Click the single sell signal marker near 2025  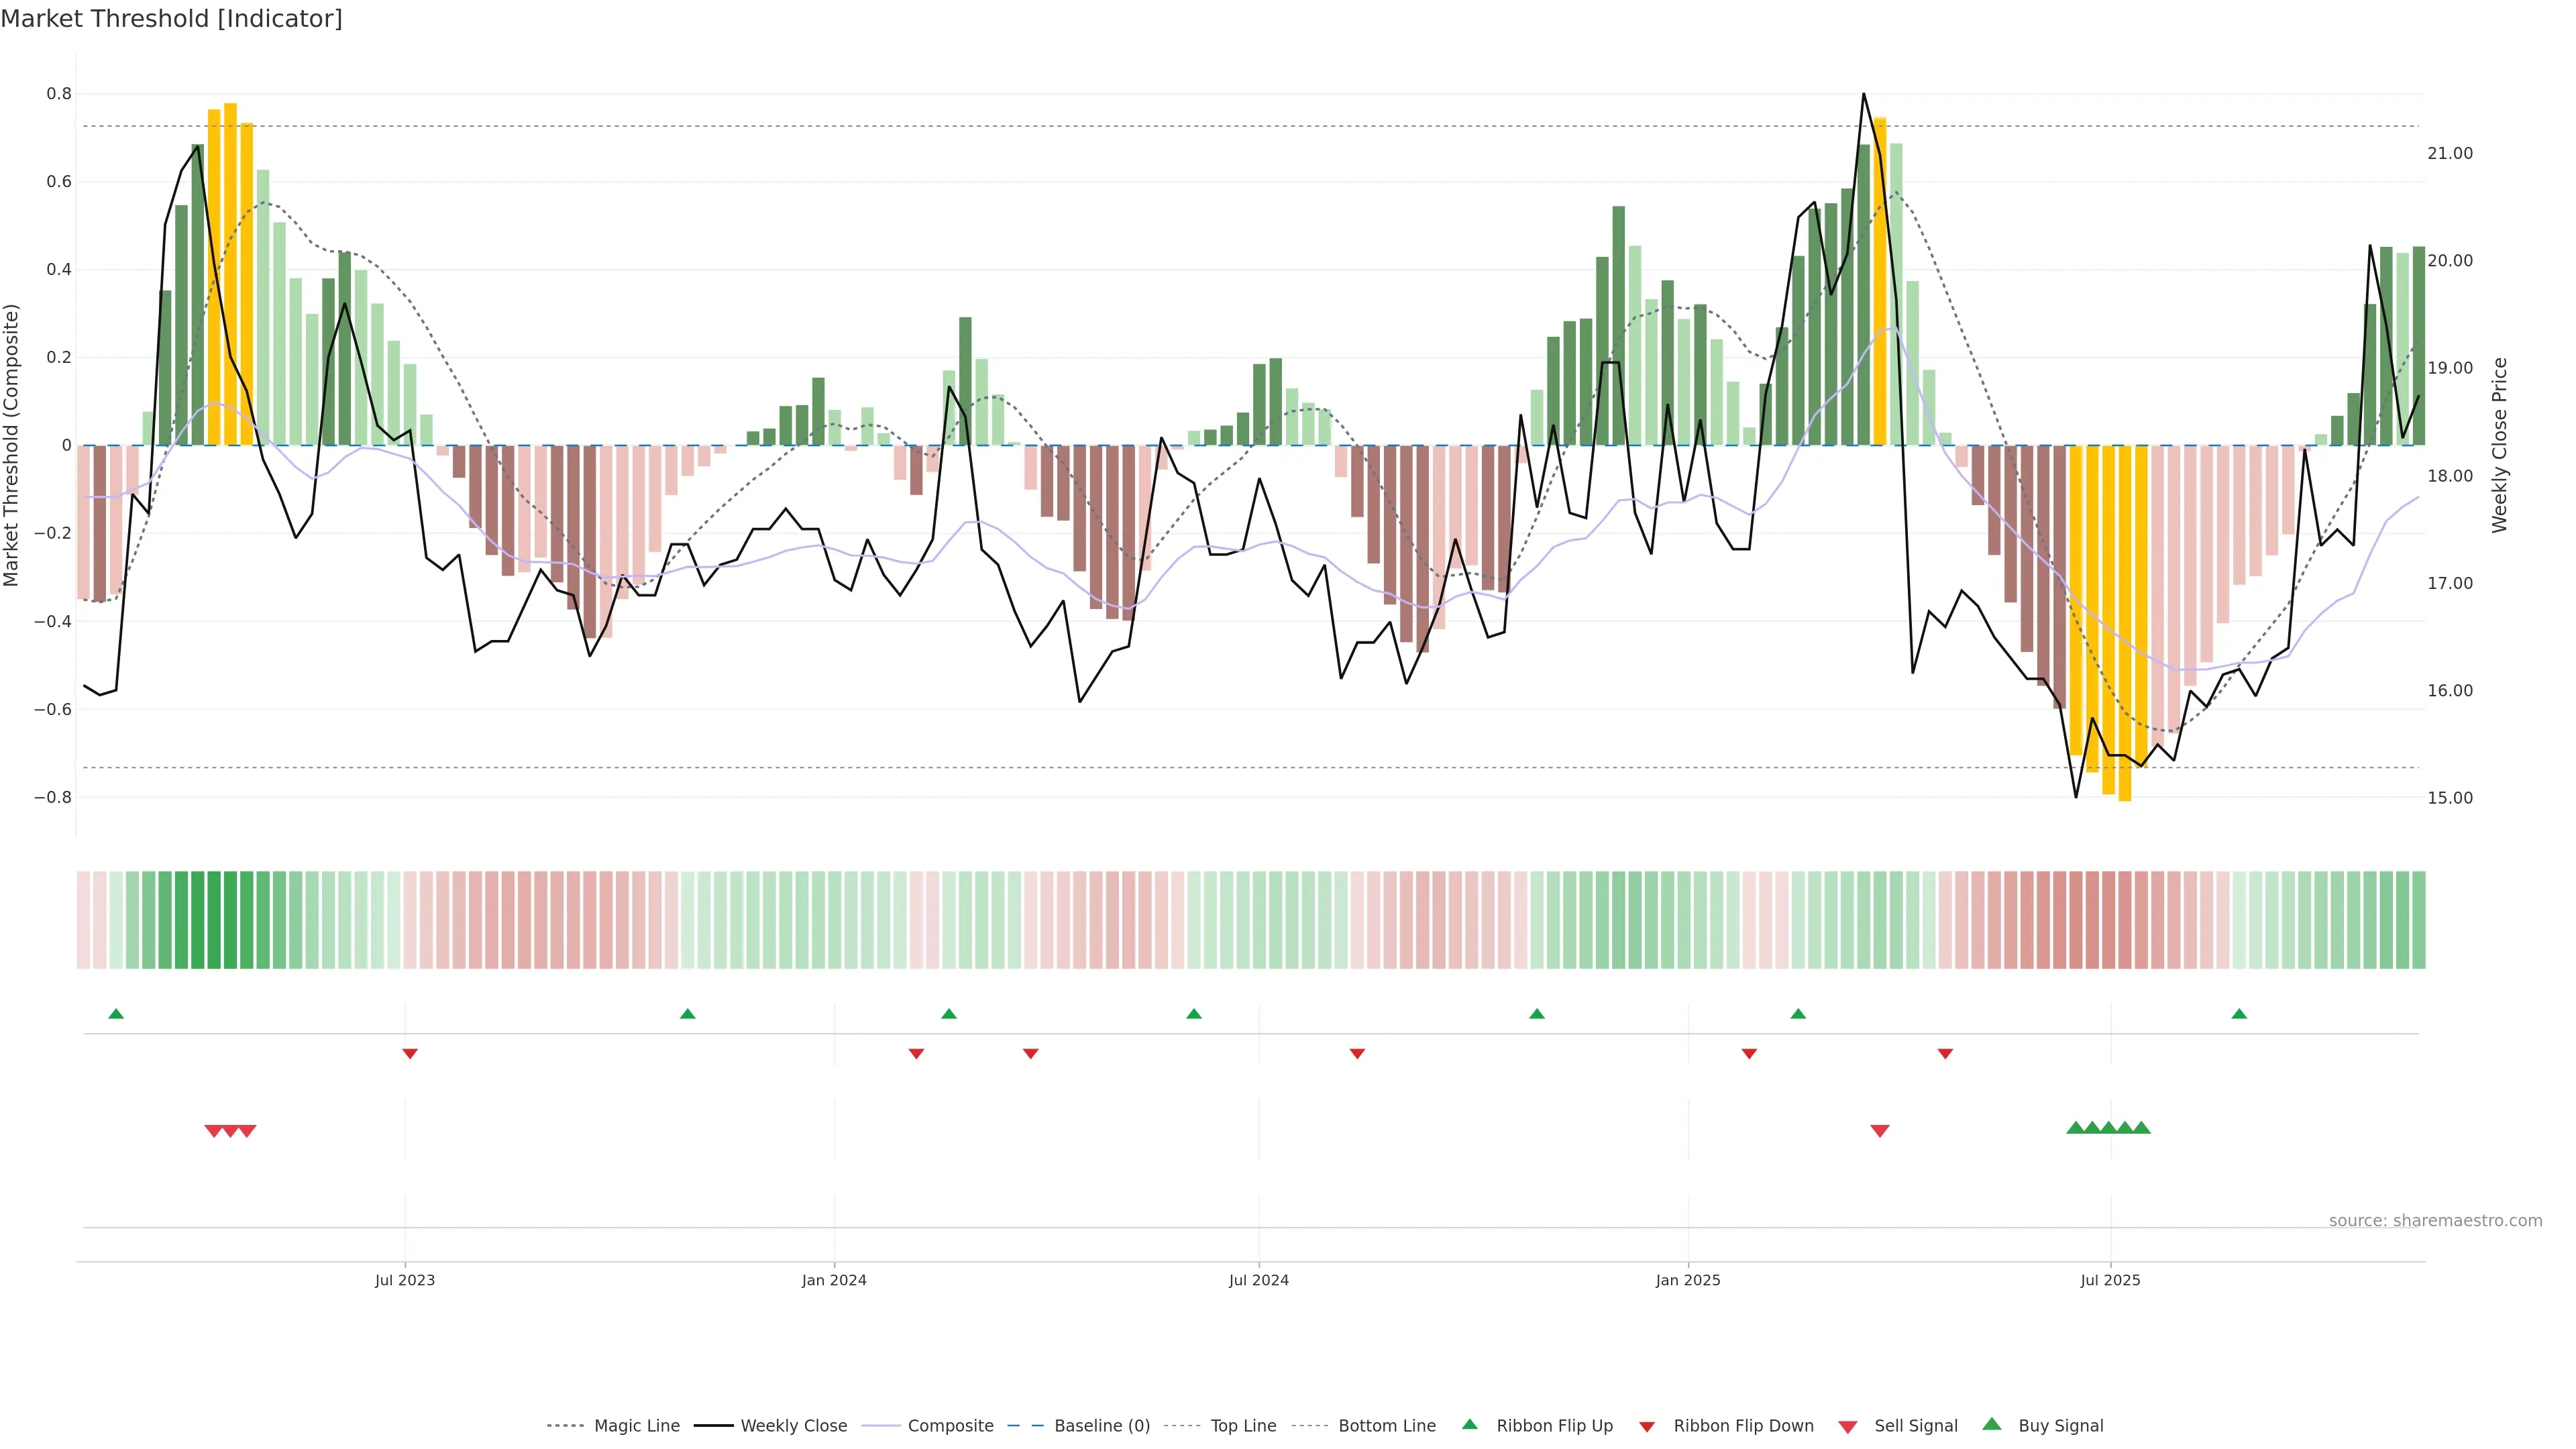1879,1131
